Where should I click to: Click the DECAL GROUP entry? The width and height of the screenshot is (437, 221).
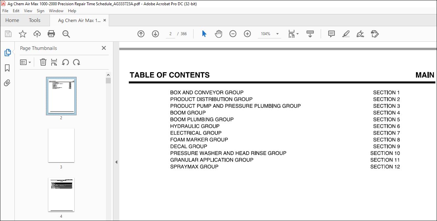click(189, 146)
